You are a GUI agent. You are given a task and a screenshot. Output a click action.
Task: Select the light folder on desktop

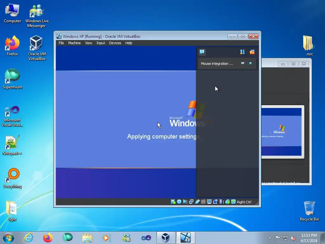point(12,211)
